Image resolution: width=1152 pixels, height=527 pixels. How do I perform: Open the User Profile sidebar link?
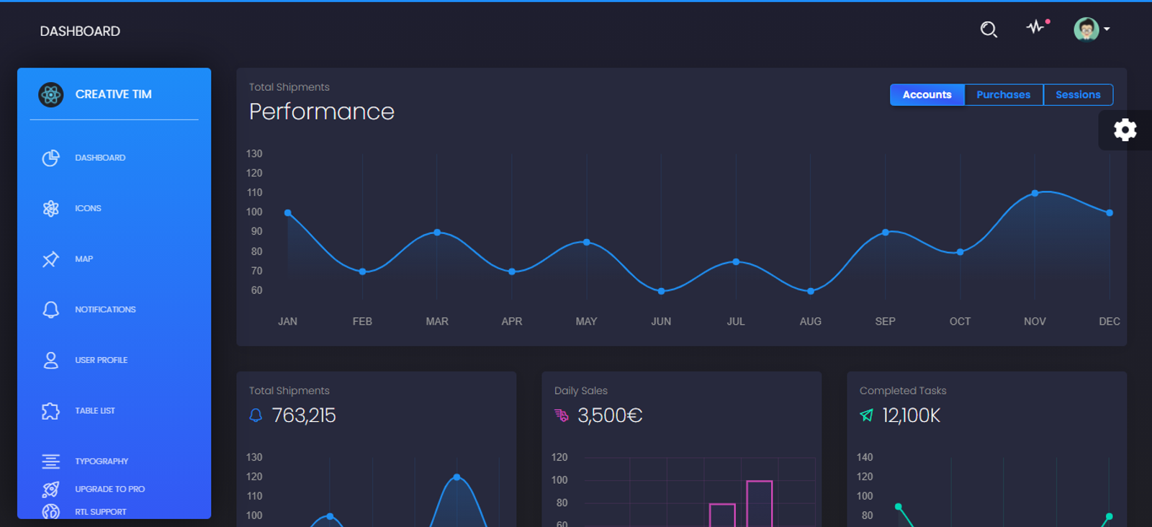coord(102,360)
